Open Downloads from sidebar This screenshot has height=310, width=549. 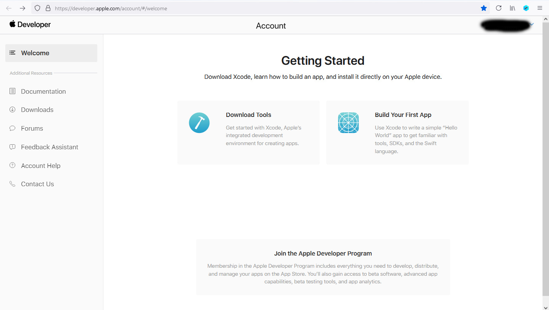pyautogui.click(x=37, y=110)
